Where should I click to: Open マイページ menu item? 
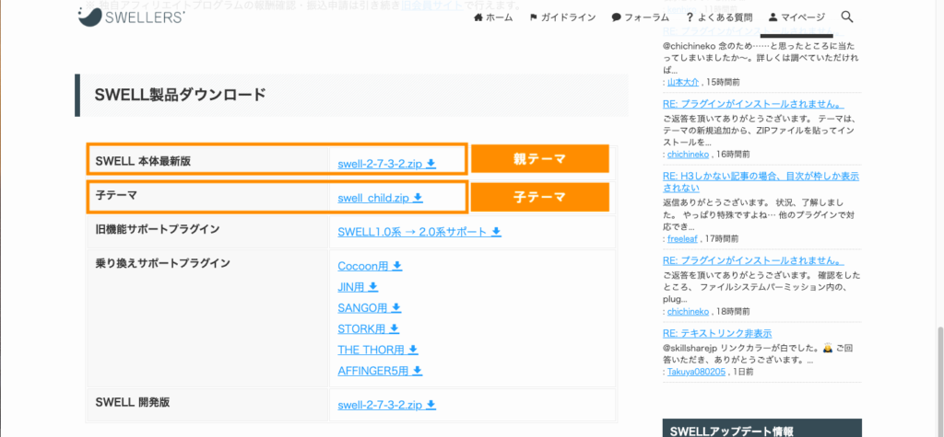click(x=796, y=17)
